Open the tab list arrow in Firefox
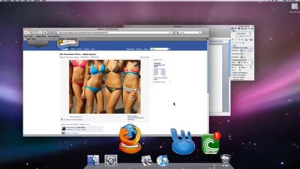The width and height of the screenshot is (300, 169). tap(207, 38)
